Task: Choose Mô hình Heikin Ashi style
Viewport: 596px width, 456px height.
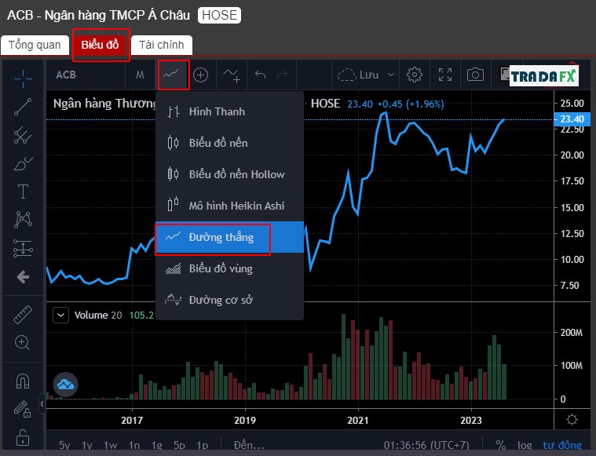Action: pyautogui.click(x=229, y=206)
